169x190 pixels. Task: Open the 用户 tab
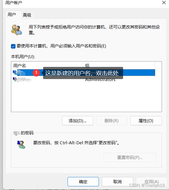point(12,15)
